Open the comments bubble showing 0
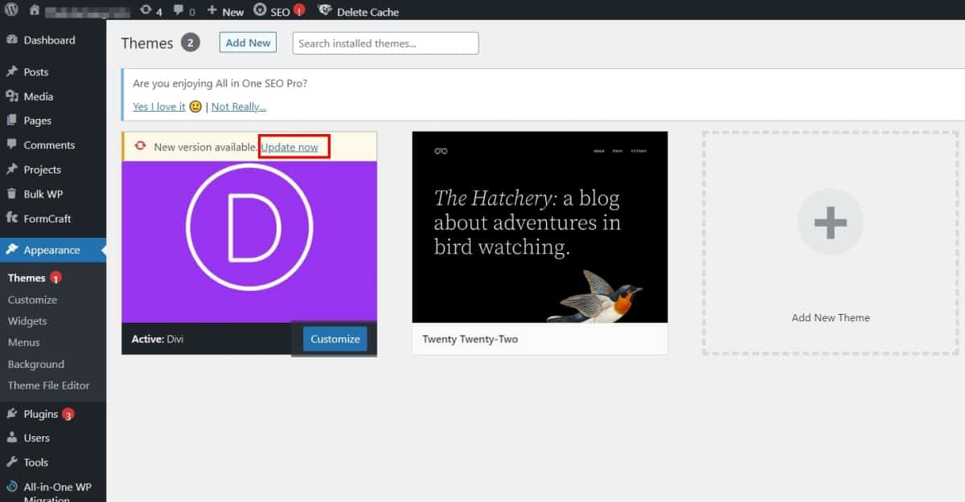Screen dimensions: 965x502 pos(183,11)
